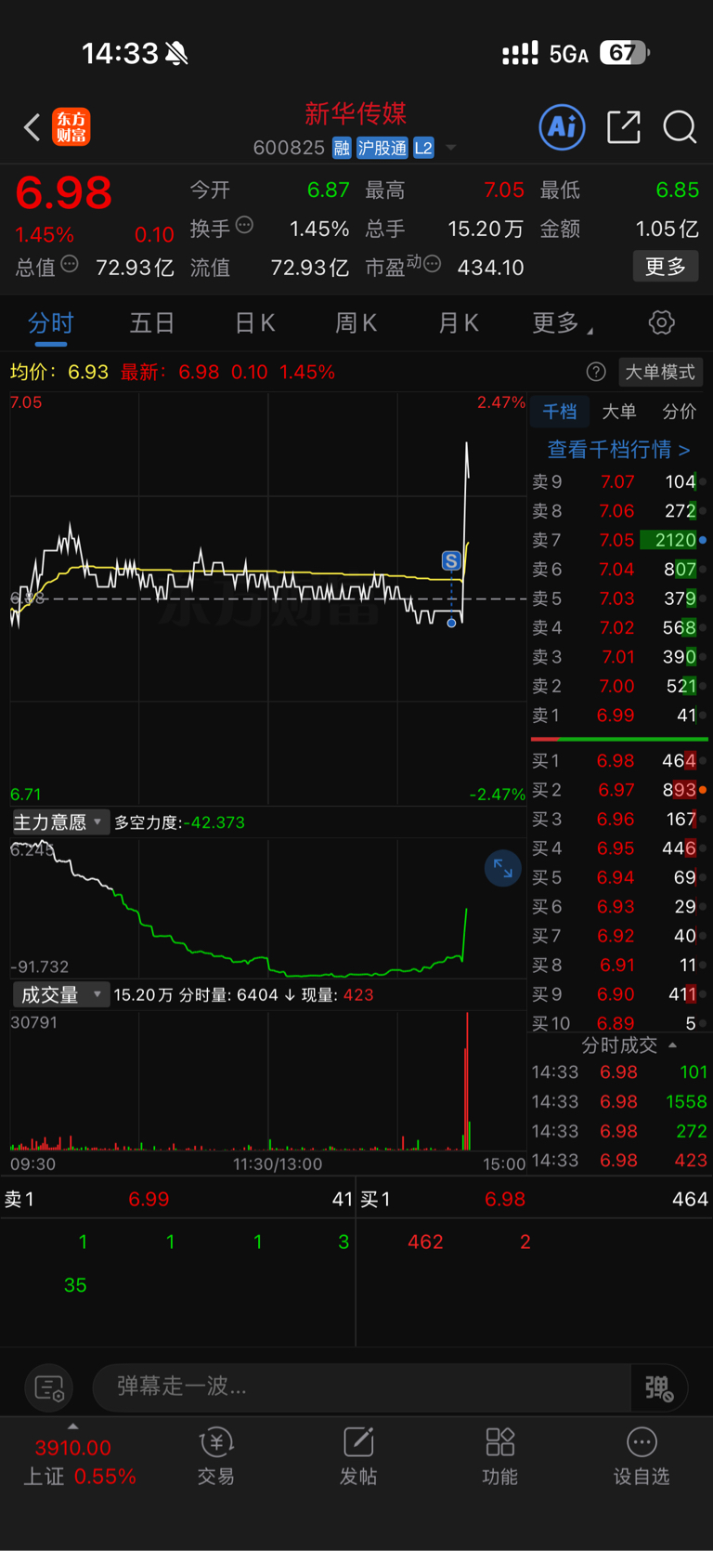Tap queue order value 35
The height and width of the screenshot is (1551, 713).
[x=75, y=1285]
